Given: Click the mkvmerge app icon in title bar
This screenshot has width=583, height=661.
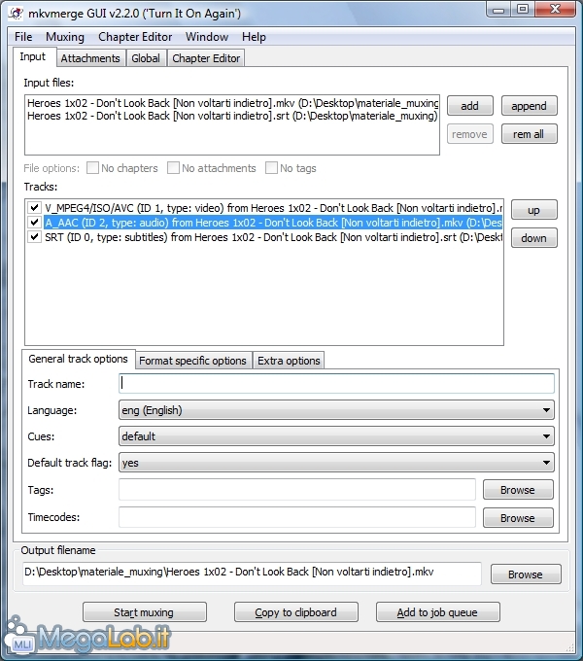Looking at the screenshot, I should tap(16, 13).
